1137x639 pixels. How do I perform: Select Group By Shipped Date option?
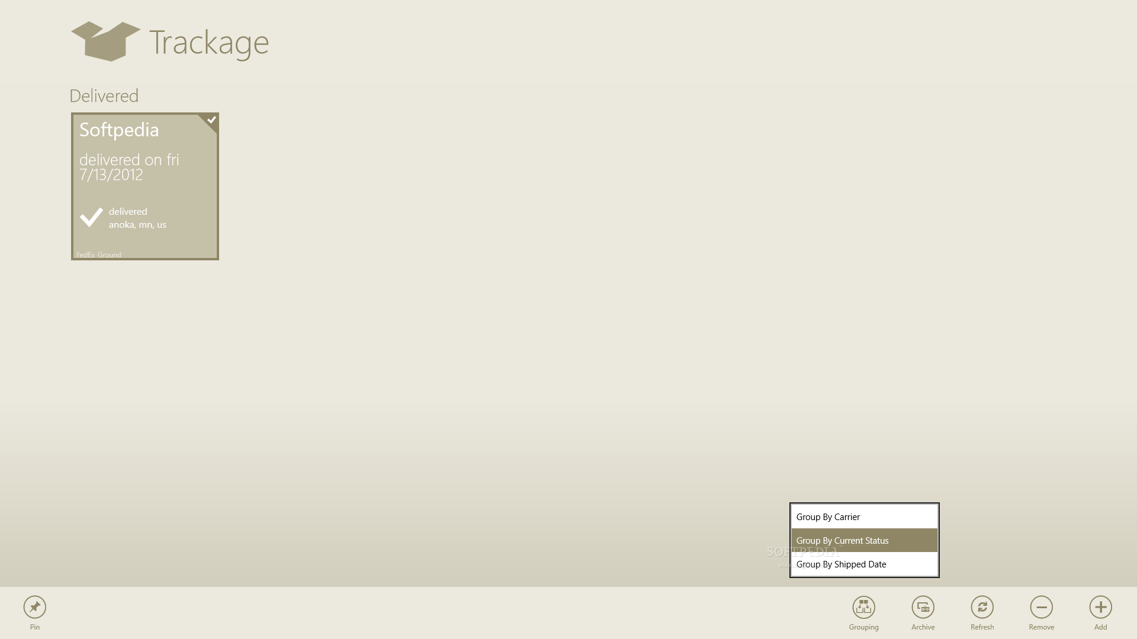(x=863, y=563)
